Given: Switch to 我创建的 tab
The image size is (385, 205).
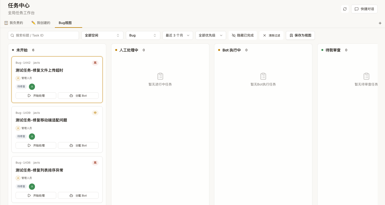Looking at the screenshot, I should (x=41, y=23).
